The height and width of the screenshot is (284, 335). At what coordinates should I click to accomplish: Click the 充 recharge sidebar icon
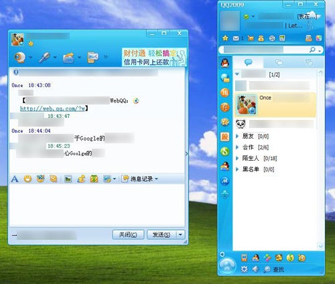[225, 107]
